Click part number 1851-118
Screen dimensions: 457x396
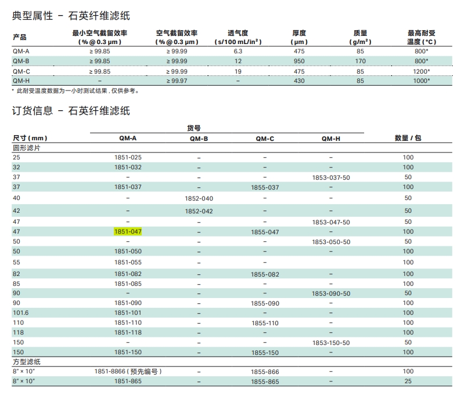tap(128, 332)
